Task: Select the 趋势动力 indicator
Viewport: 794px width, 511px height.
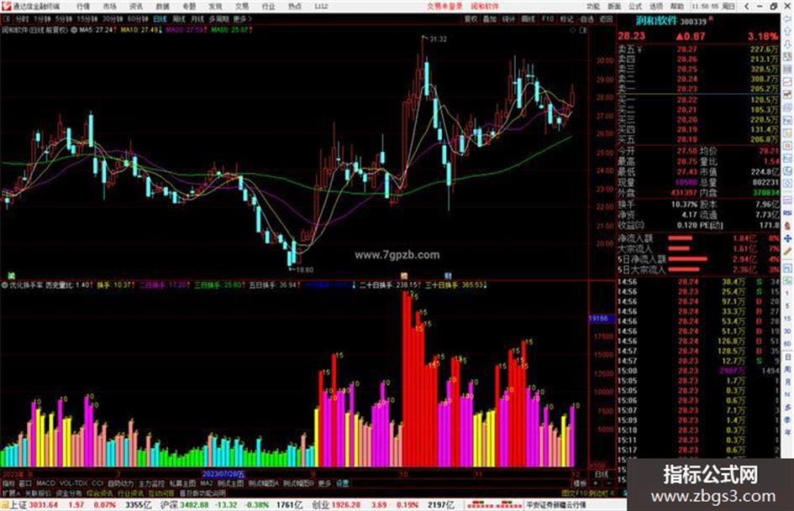Action: click(121, 483)
